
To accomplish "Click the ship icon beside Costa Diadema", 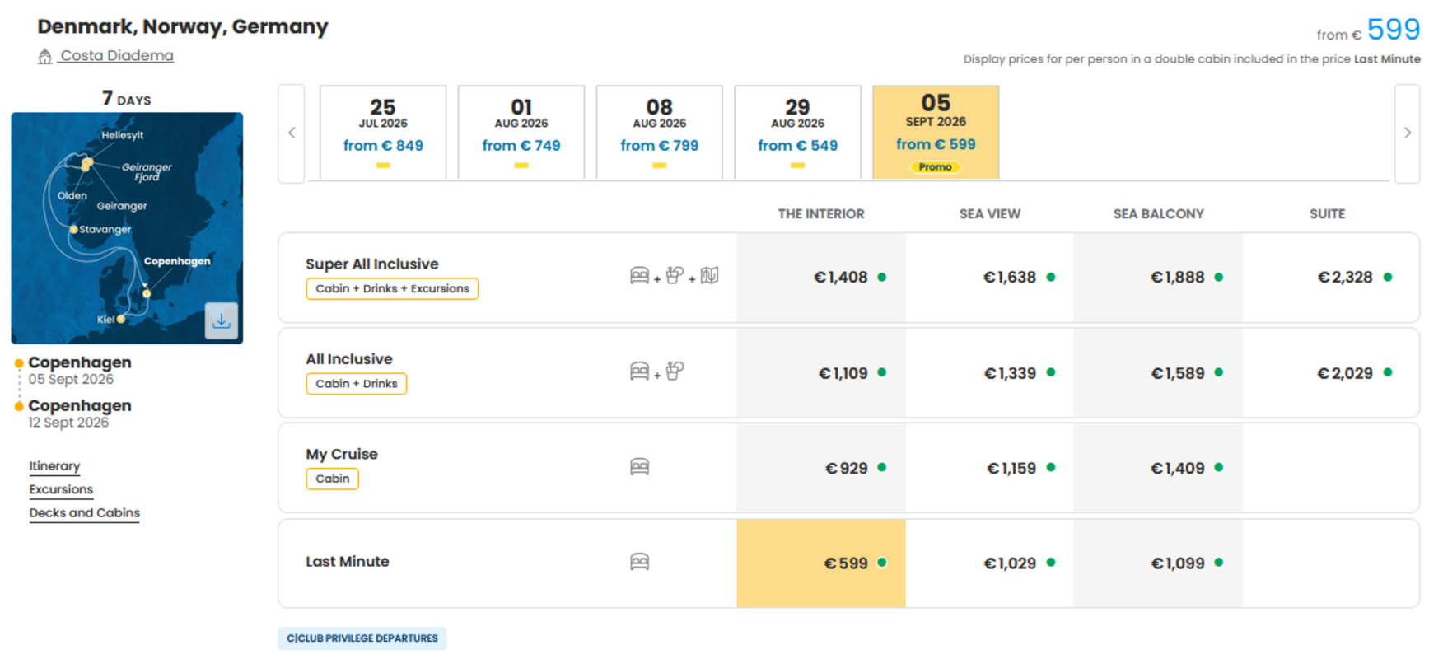I will point(44,56).
